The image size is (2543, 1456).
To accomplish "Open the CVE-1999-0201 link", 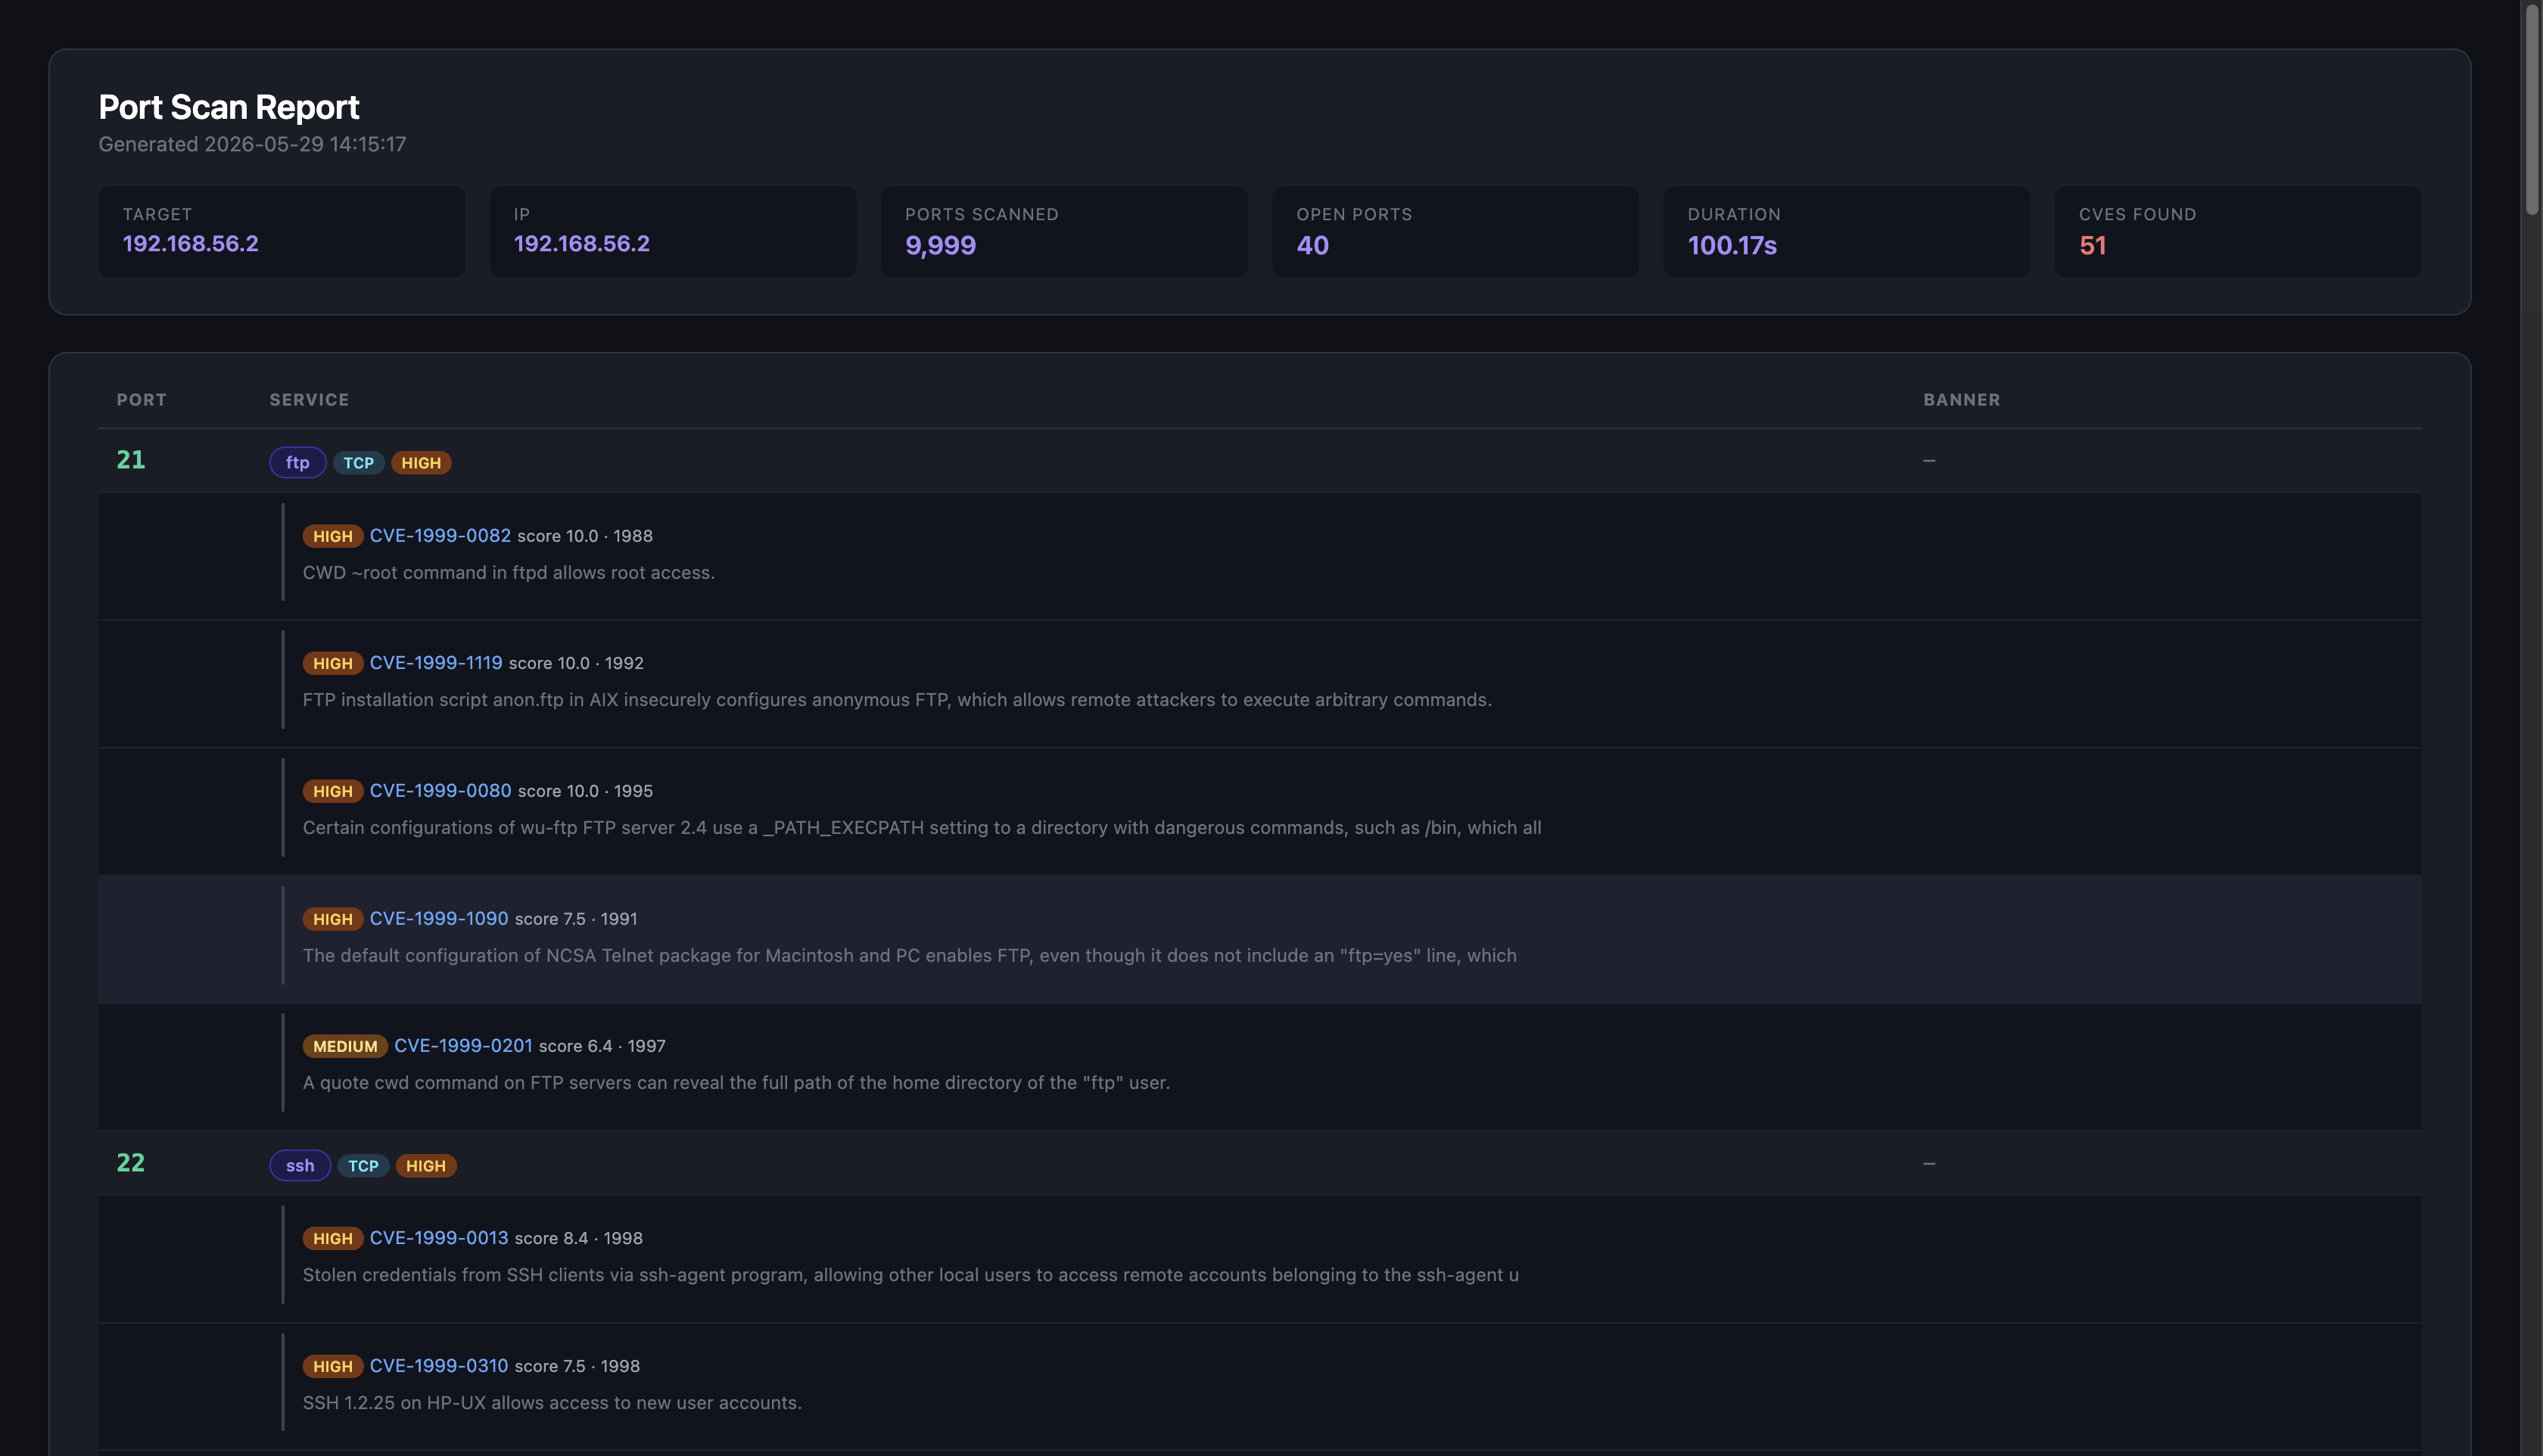I will click(463, 1045).
